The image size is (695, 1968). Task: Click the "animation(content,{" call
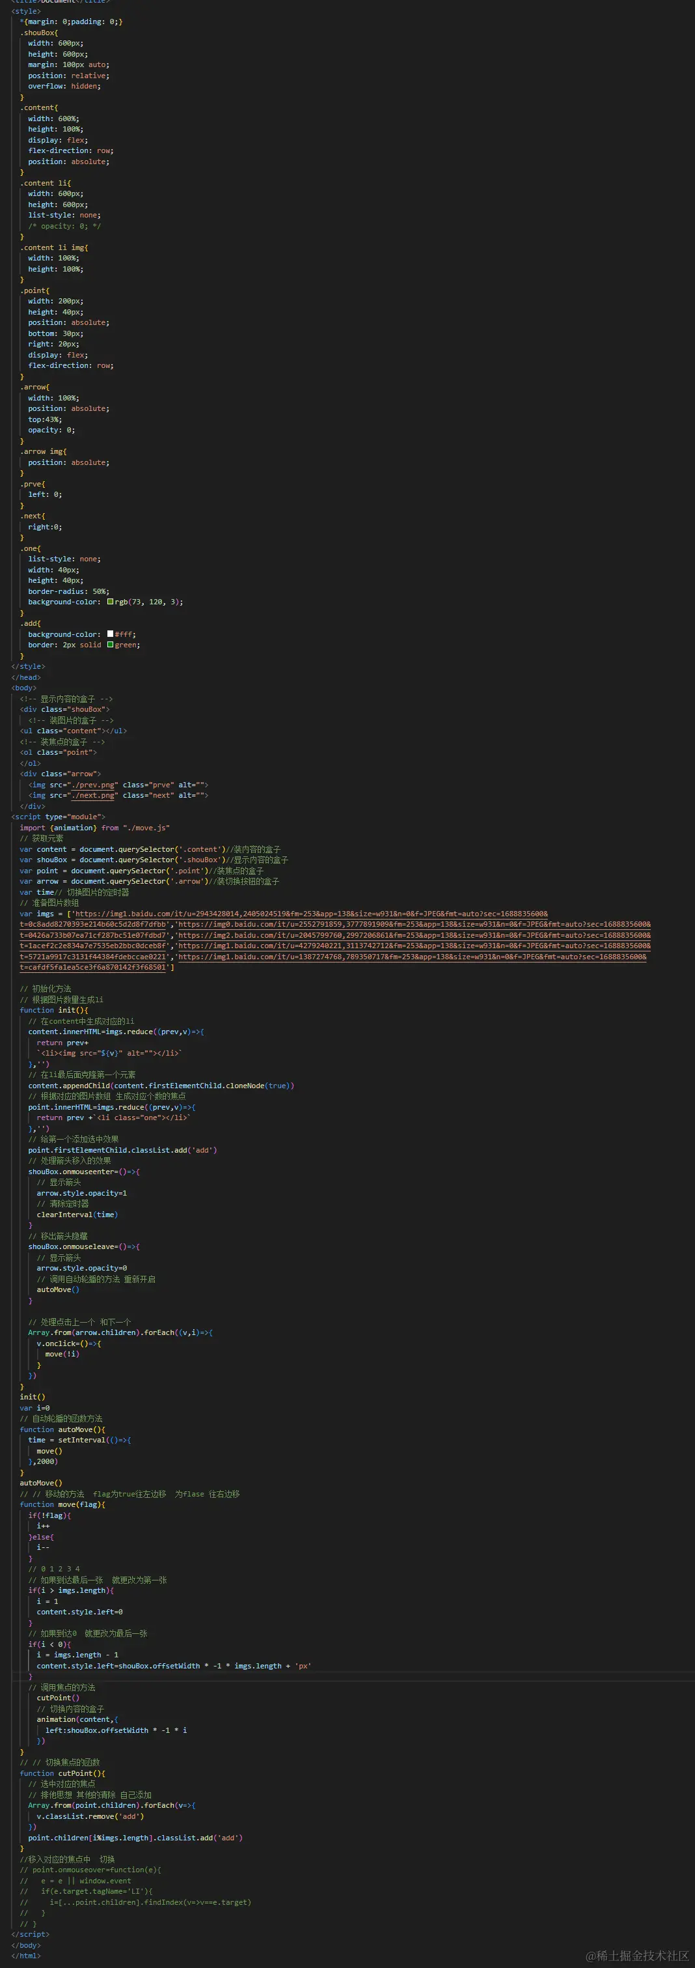[77, 1719]
